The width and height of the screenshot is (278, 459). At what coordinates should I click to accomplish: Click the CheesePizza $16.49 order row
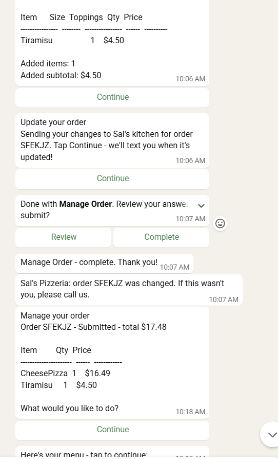tap(65, 373)
